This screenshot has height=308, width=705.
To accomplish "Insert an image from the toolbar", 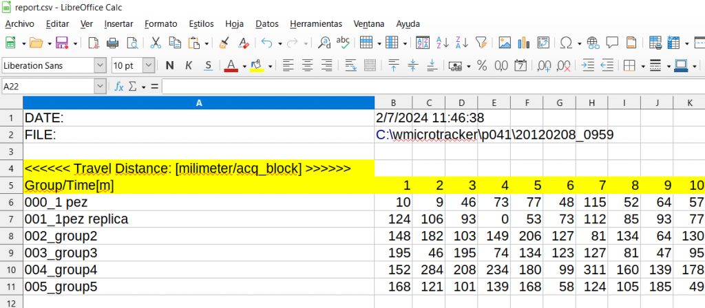I will tap(505, 43).
